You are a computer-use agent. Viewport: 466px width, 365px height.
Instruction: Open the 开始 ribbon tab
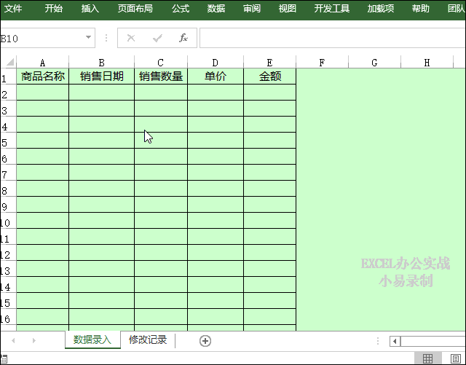(x=53, y=8)
